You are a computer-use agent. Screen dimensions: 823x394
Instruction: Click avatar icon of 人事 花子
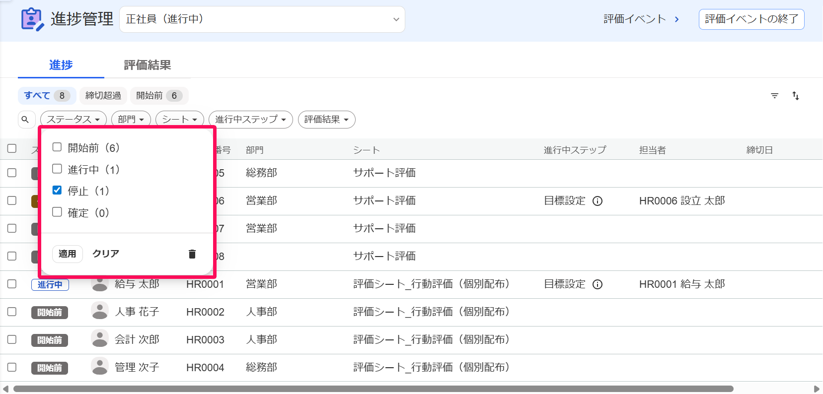pos(100,311)
